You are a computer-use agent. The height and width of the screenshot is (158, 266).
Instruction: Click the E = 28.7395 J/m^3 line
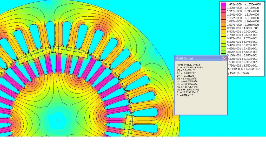(188, 92)
